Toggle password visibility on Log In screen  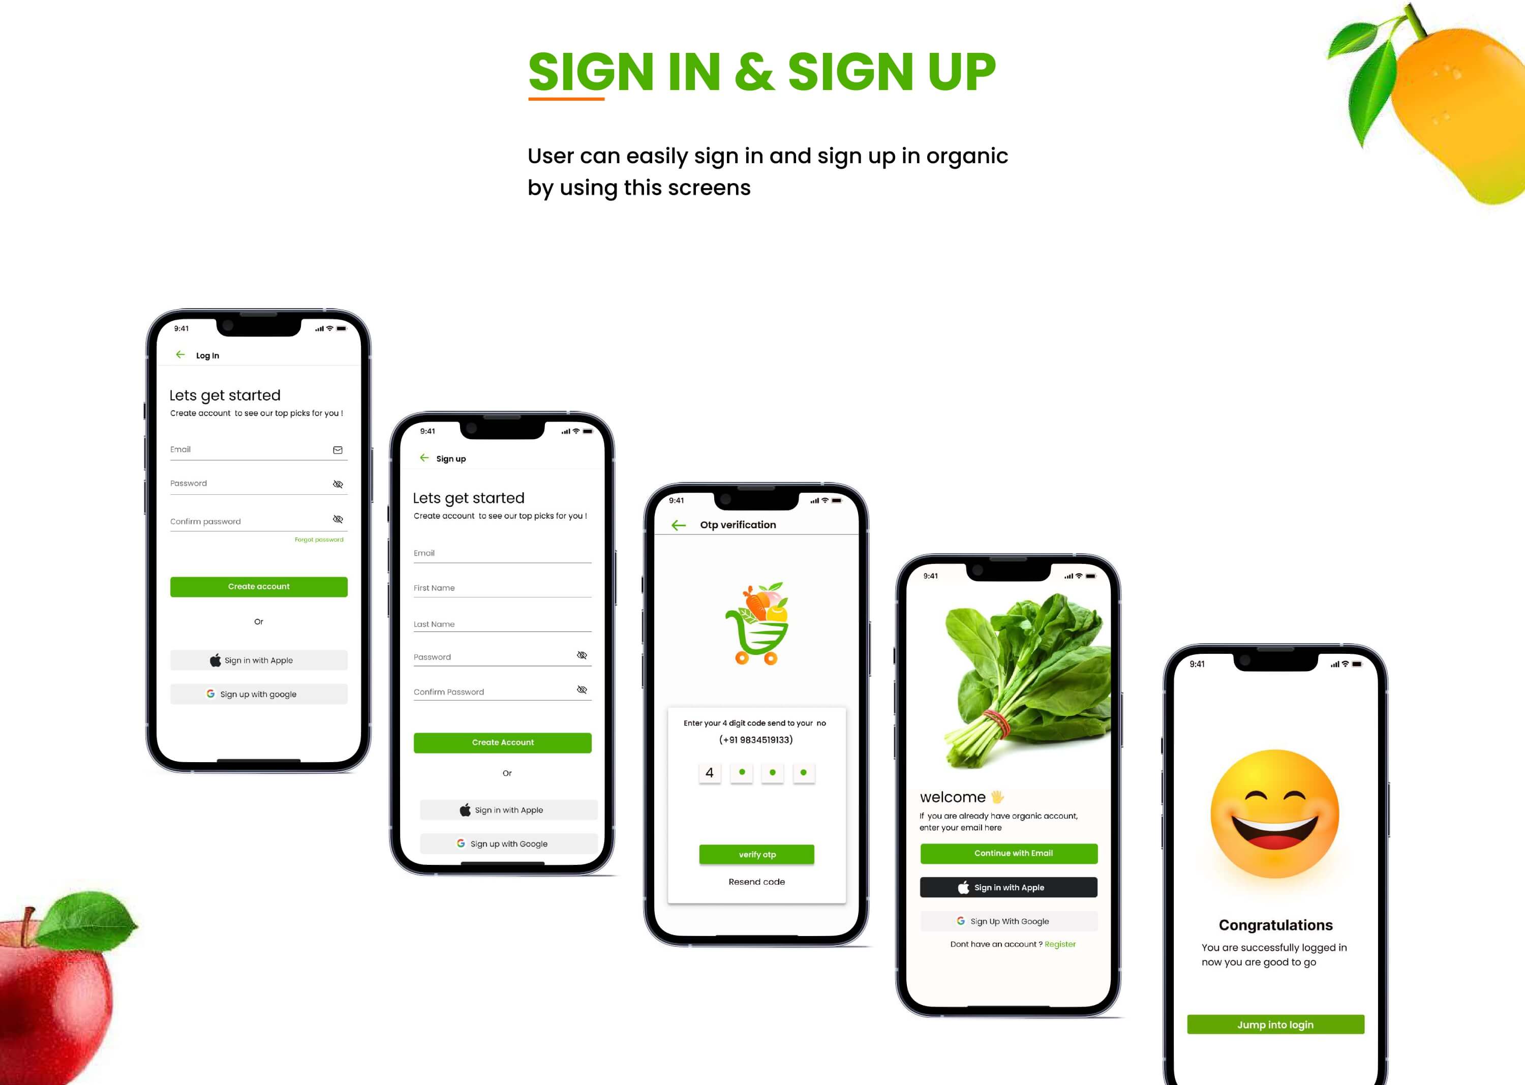[x=338, y=483]
